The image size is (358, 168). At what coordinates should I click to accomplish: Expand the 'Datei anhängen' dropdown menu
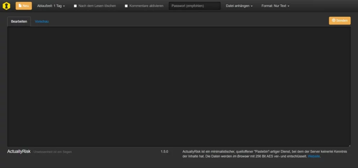[x=239, y=6]
